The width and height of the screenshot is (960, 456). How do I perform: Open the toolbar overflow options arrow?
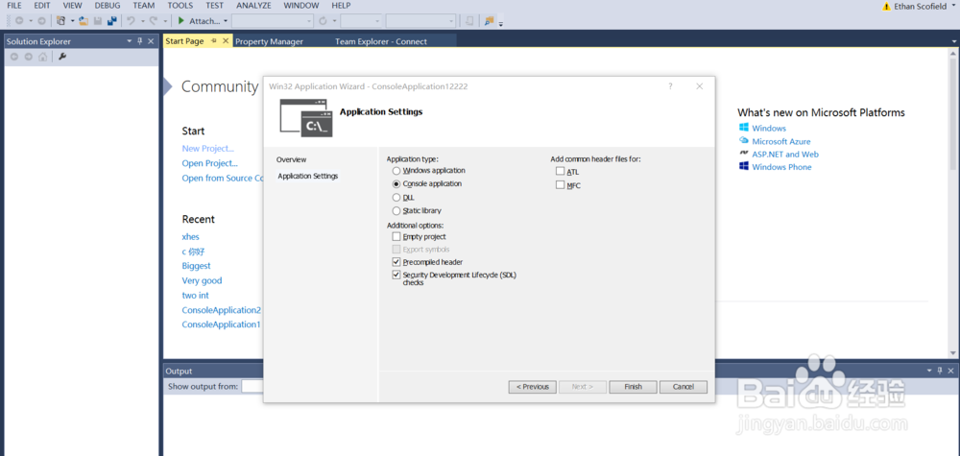501,24
